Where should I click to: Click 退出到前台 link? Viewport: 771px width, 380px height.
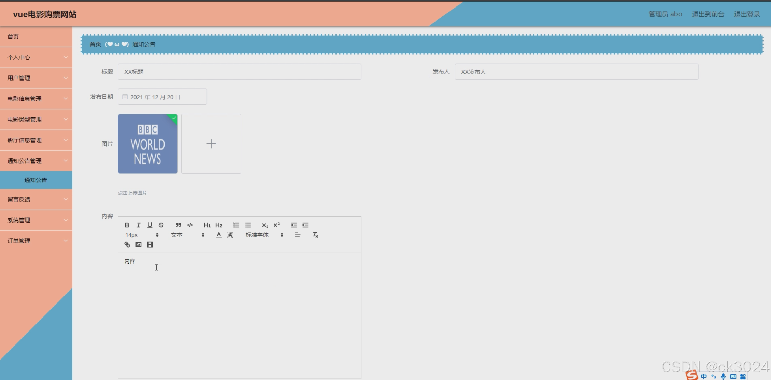tap(708, 14)
